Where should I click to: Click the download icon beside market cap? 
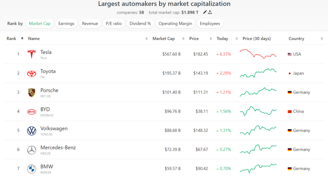(210, 12)
